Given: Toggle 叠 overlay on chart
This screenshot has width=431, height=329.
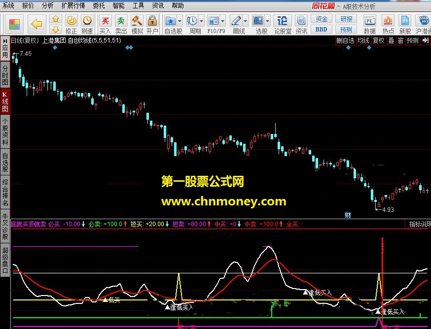Looking at the screenshot, I should pos(391,40).
